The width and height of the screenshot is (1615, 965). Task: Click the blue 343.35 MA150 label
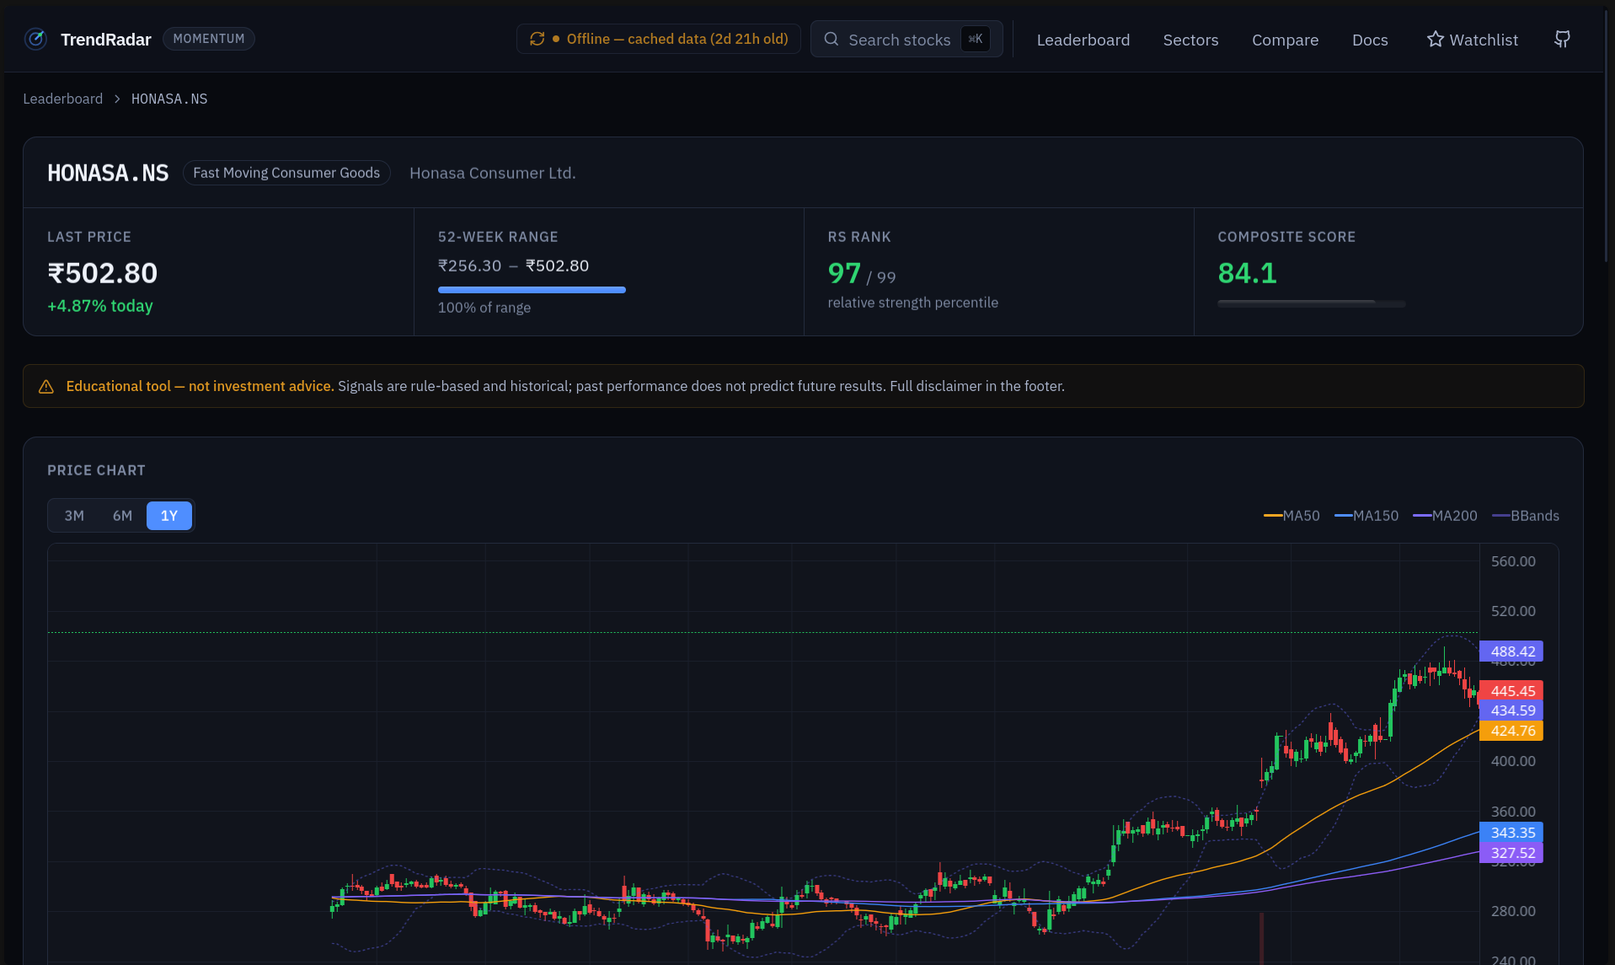pos(1511,833)
